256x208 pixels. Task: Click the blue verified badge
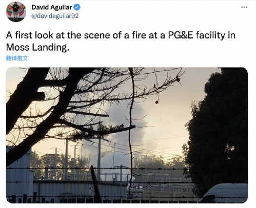click(77, 7)
